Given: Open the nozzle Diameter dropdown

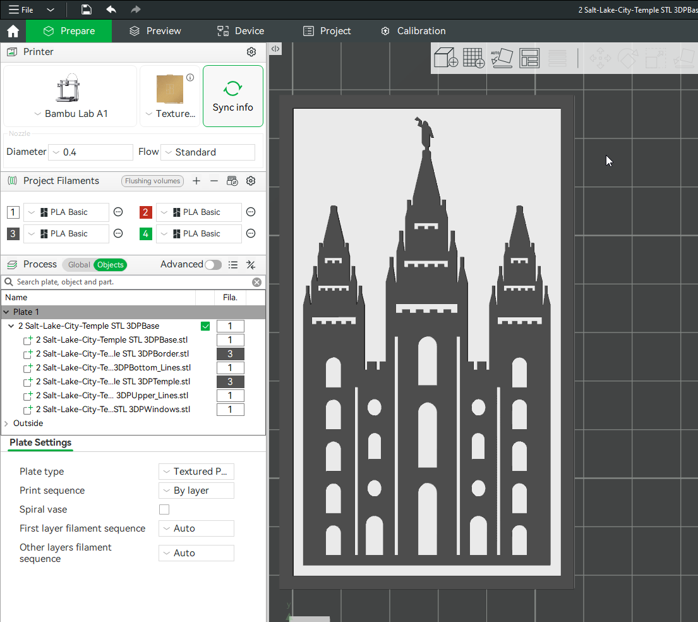Looking at the screenshot, I should (x=90, y=152).
